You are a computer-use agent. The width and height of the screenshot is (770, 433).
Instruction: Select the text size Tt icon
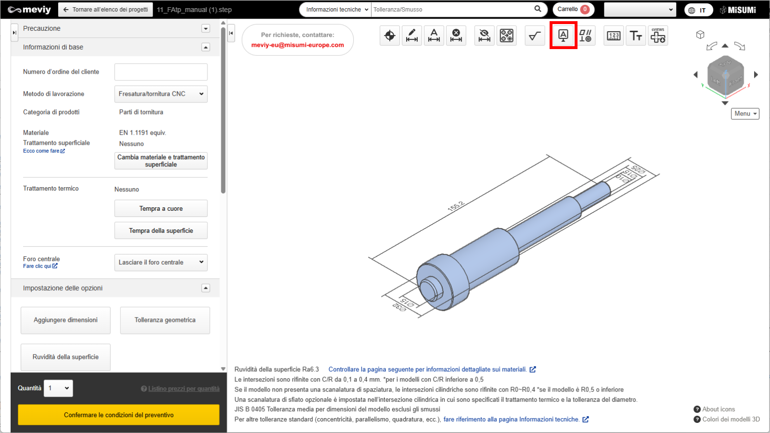pos(636,36)
